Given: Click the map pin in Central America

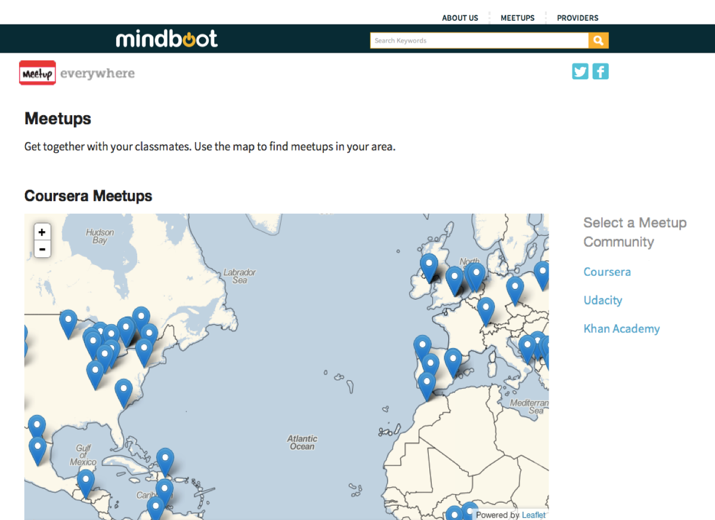Looking at the screenshot, I should click(x=86, y=481).
